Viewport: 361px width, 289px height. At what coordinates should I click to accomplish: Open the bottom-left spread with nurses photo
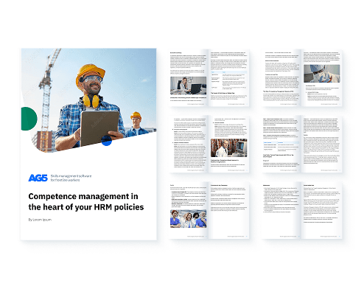click(x=209, y=210)
